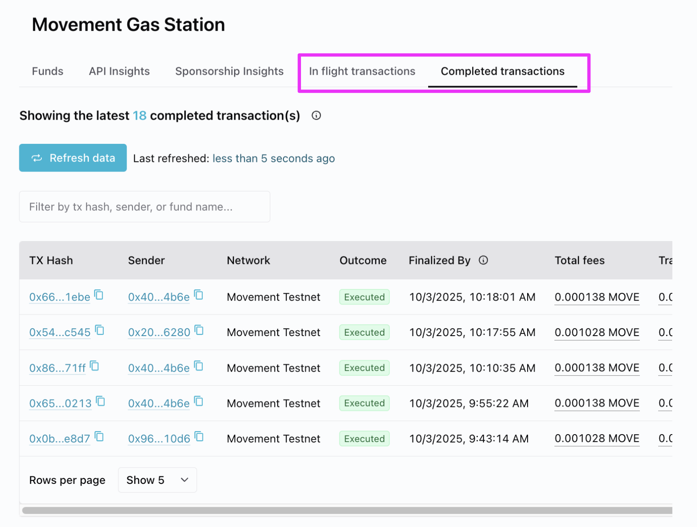Select the In flight transactions tab
This screenshot has height=527, width=697.
pyautogui.click(x=362, y=71)
